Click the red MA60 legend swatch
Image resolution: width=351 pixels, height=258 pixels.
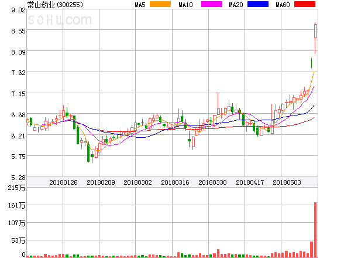[x=305, y=4]
